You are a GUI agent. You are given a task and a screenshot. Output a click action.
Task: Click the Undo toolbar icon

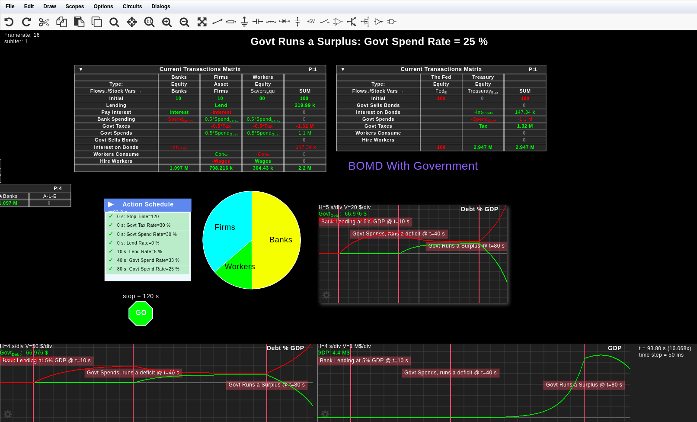tap(9, 22)
